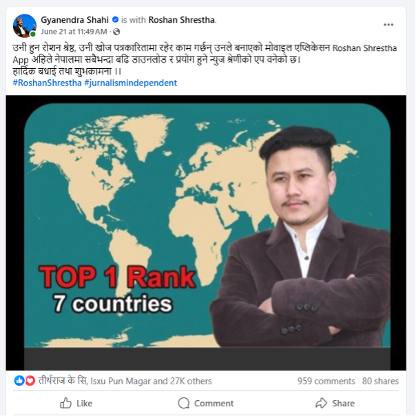Show the 959 comments
This screenshot has width=416, height=416.
tap(326, 382)
